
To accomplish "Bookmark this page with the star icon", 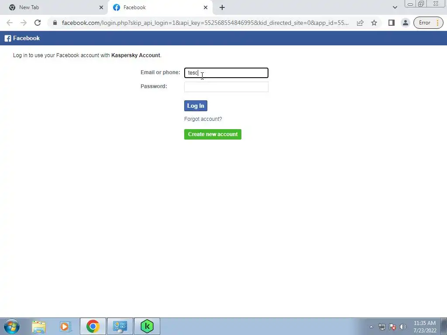I will 374,23.
